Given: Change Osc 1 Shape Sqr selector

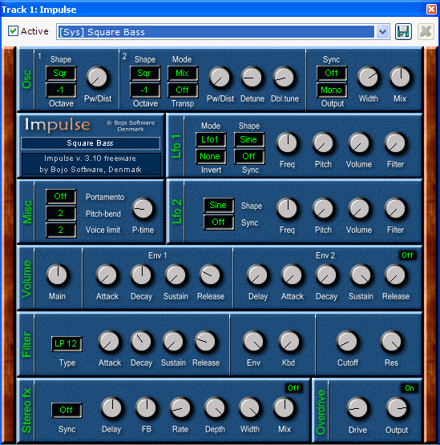Looking at the screenshot, I should [x=61, y=74].
